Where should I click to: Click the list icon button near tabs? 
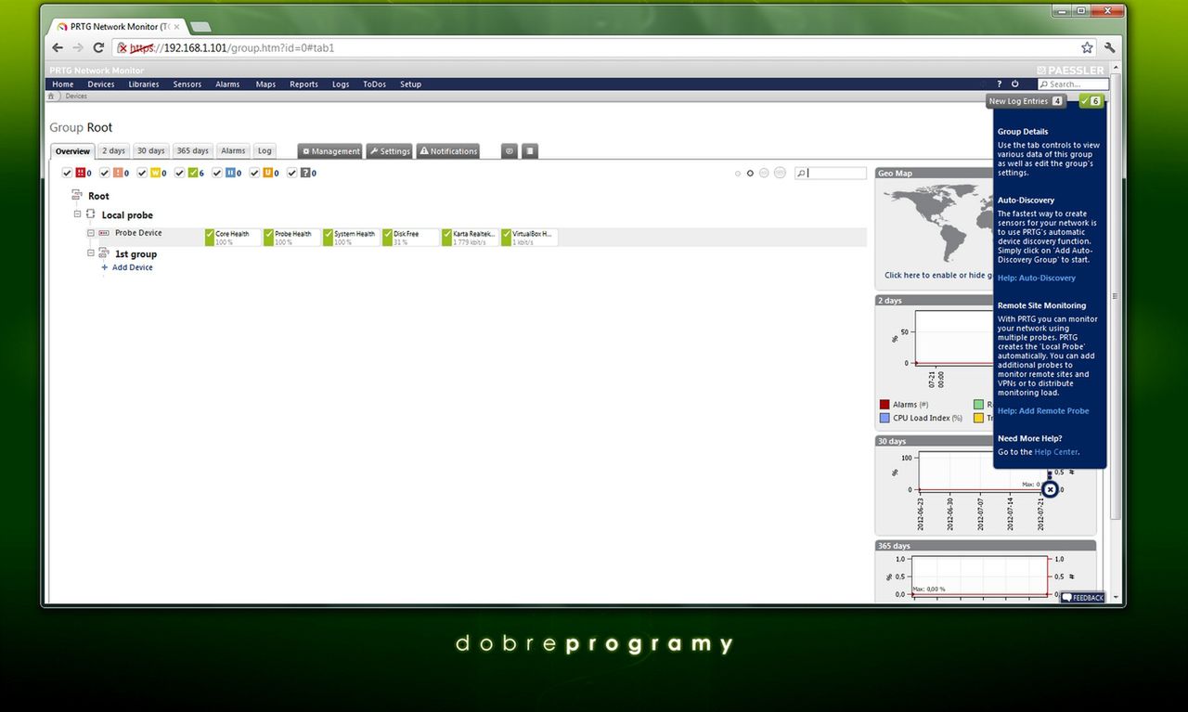click(x=529, y=151)
